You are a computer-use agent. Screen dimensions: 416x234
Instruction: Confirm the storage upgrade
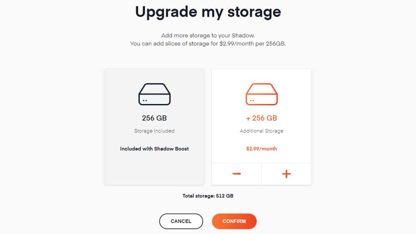tap(234, 221)
